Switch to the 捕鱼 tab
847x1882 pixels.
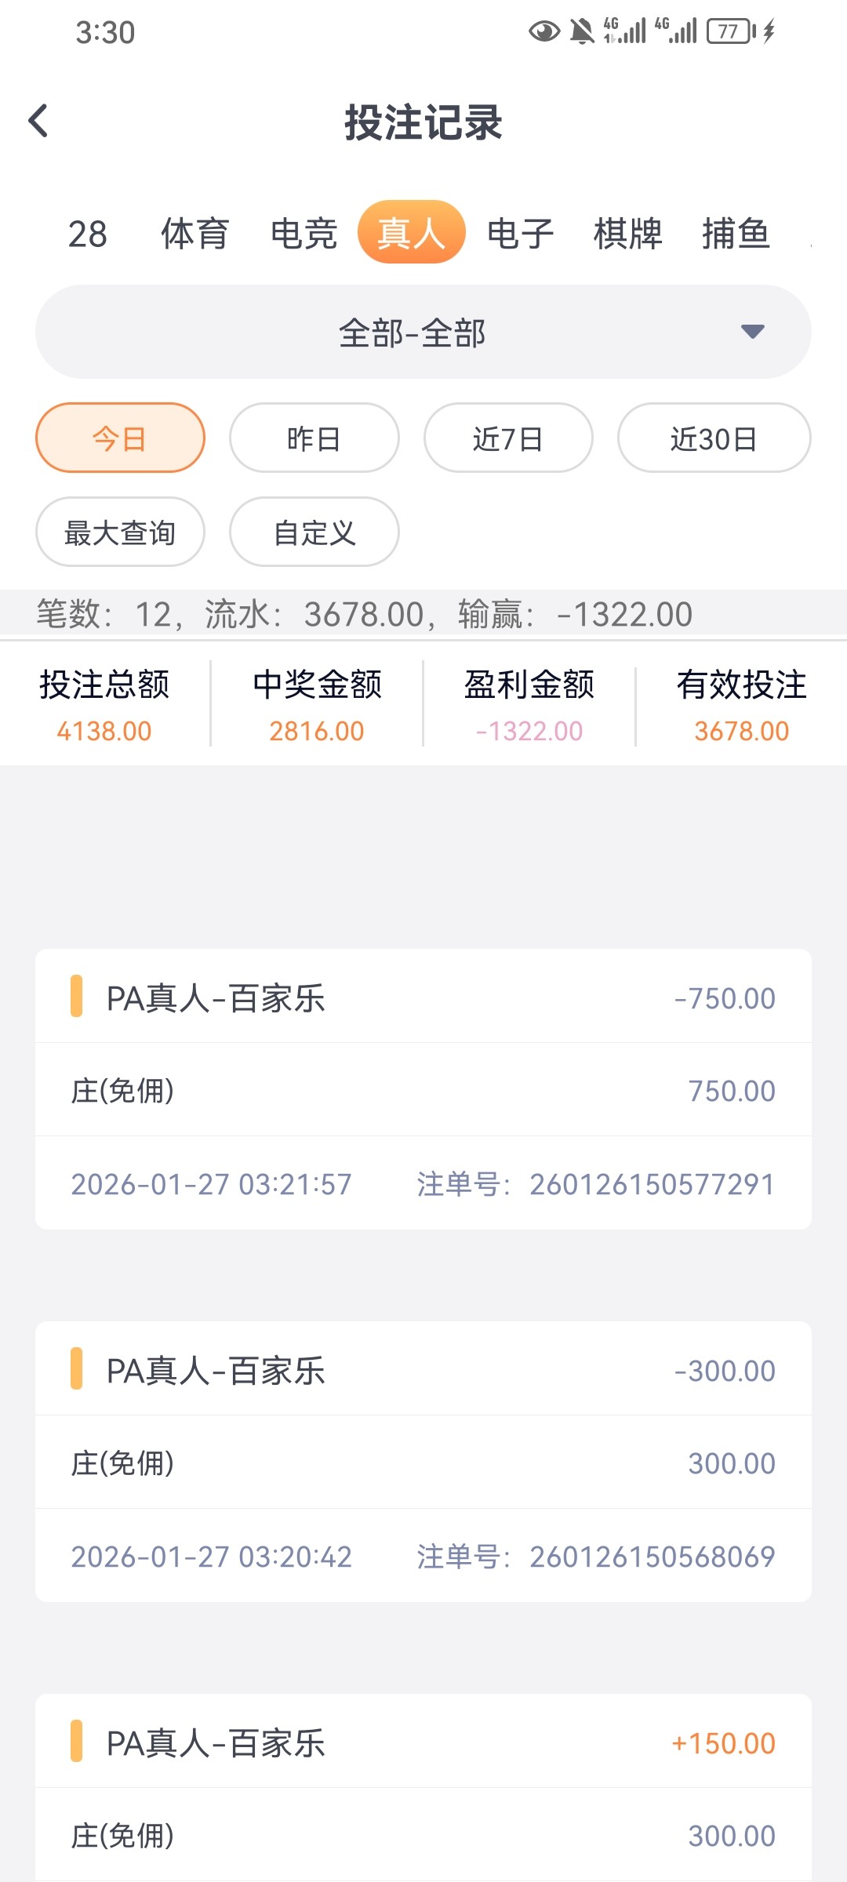[736, 233]
